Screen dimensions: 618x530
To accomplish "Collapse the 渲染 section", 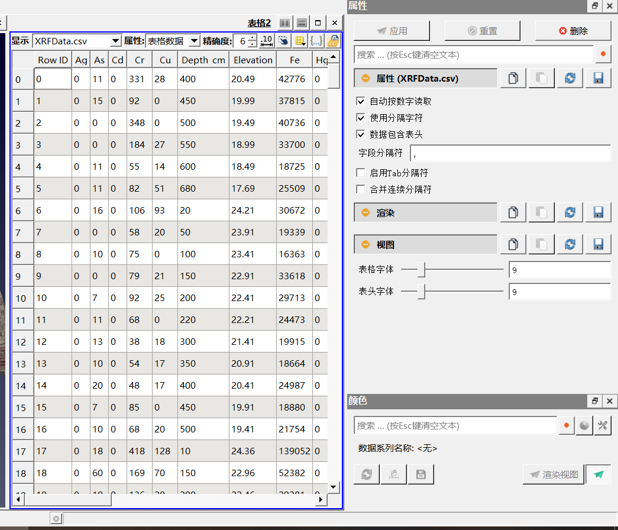I will pos(365,212).
